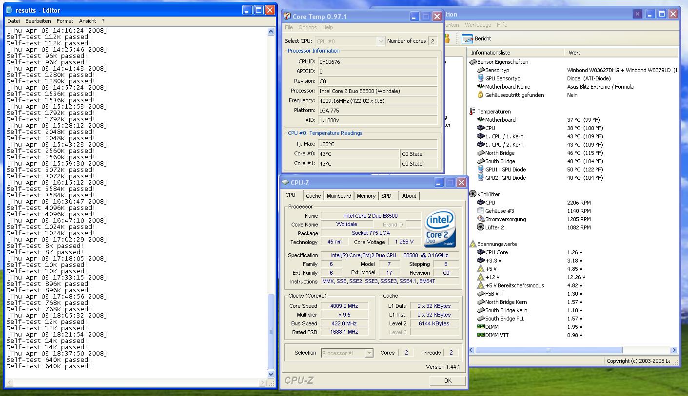This screenshot has height=396, width=688.
Task: Select the Motherboard Name row icon
Action: 481,87
